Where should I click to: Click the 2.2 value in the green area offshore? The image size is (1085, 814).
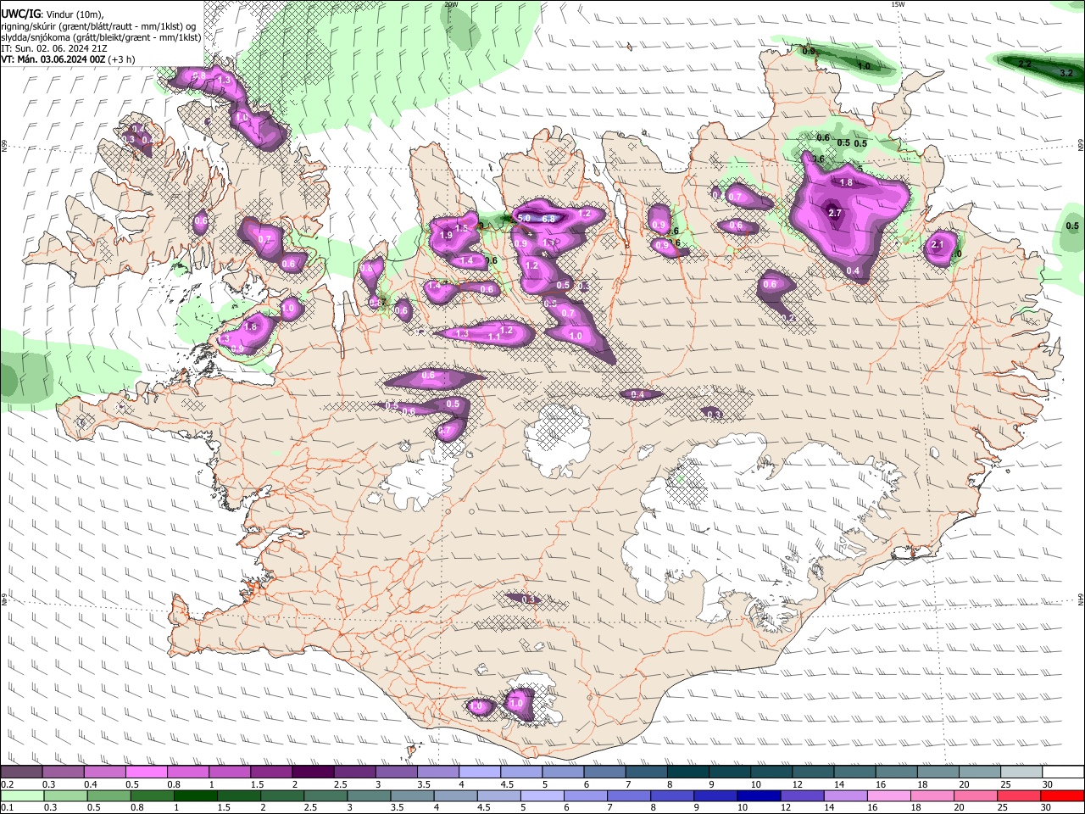1024,64
